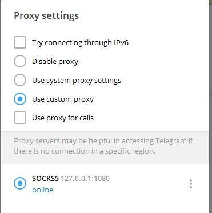Click the gray Telegram proxy help text
The image size is (212, 213).
(x=103, y=146)
